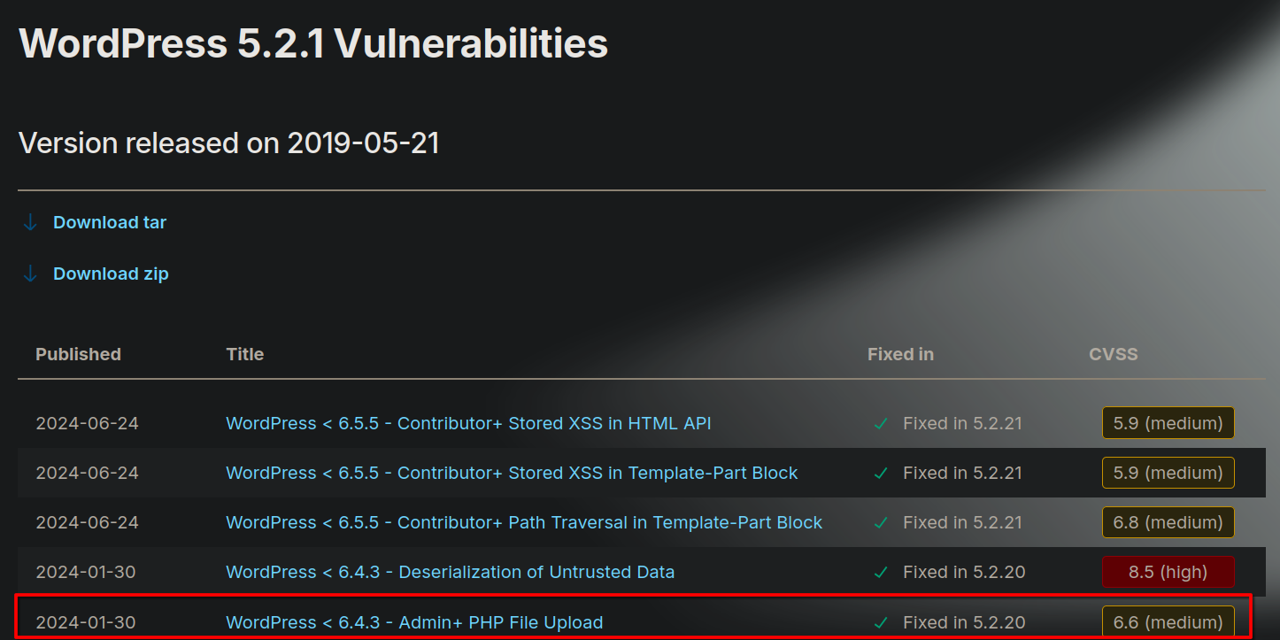
Task: Click the checkmark icon in the Path Traversal row
Action: click(881, 523)
